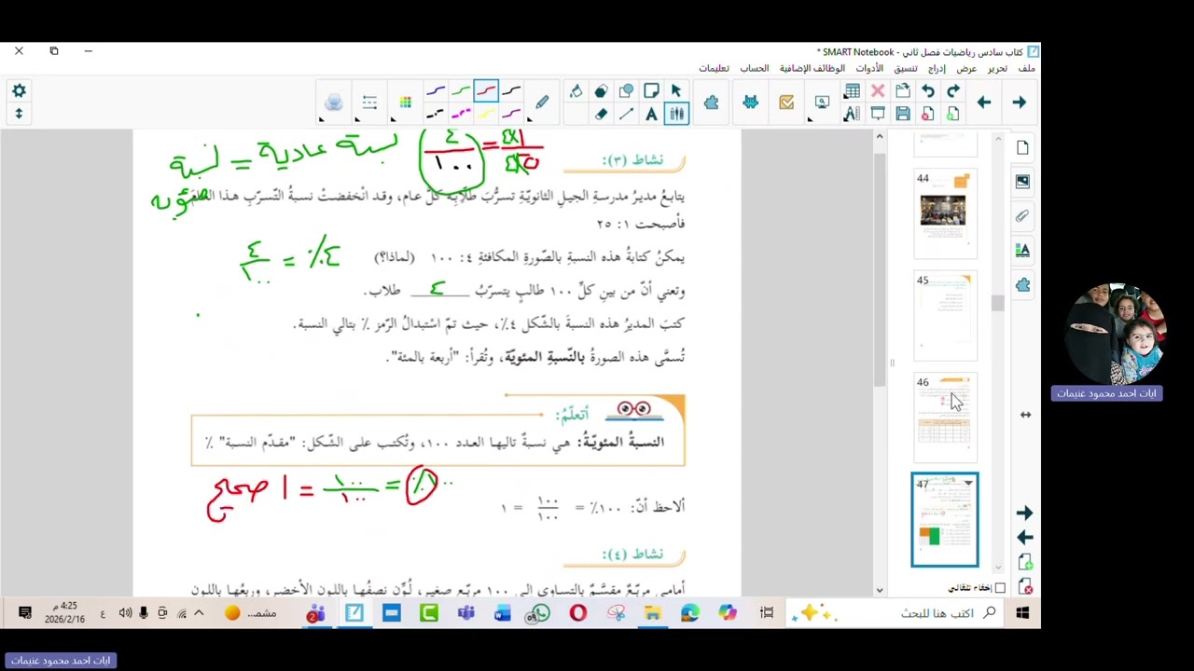
Task: Open the تنسيق menu
Action: (905, 68)
